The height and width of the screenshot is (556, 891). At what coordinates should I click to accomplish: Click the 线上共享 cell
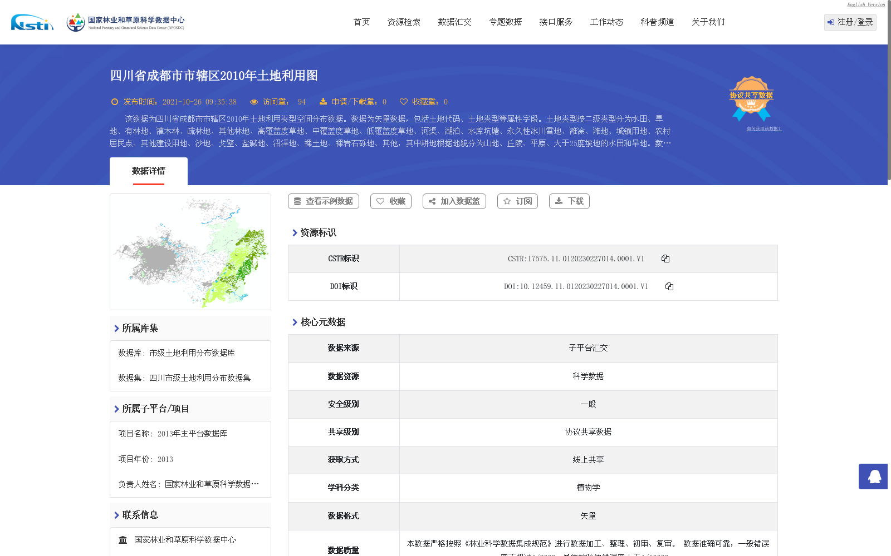(x=588, y=460)
